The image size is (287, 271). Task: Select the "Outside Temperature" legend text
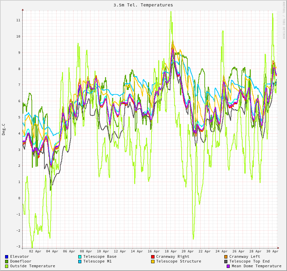click(33, 266)
